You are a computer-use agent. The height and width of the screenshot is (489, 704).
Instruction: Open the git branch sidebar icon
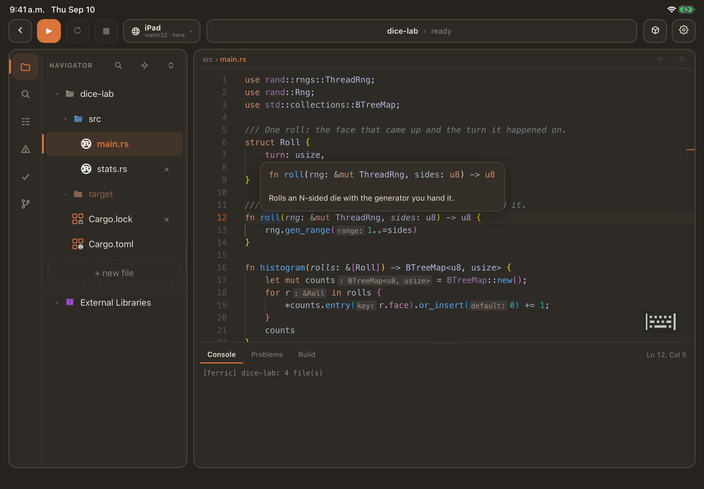[x=25, y=204]
